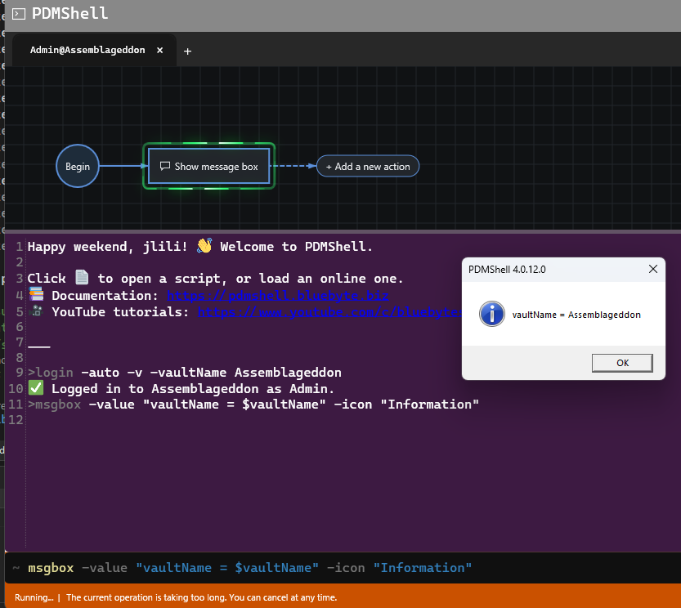This screenshot has width=681, height=608.
Task: Add a new tab with plus button
Action: click(x=187, y=51)
